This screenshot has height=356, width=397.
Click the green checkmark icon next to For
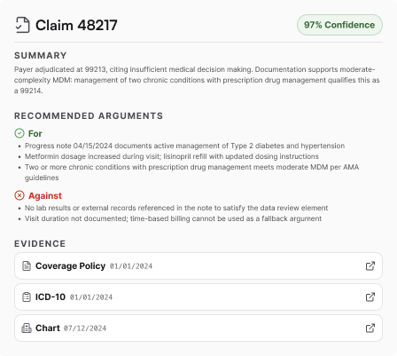click(x=19, y=133)
